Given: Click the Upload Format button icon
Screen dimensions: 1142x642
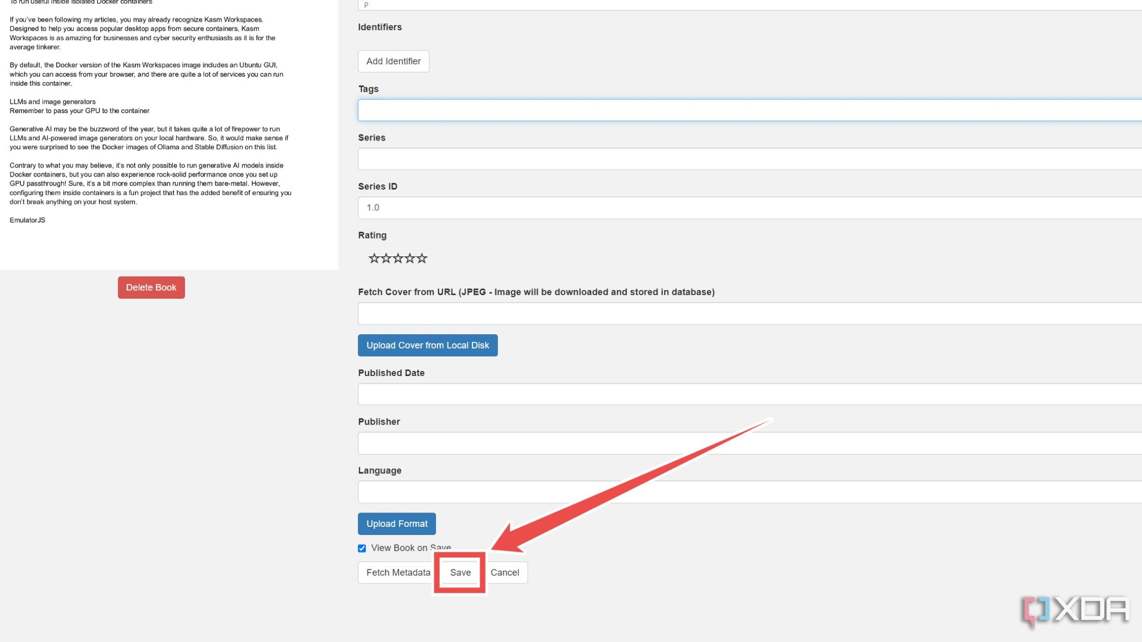Looking at the screenshot, I should pos(397,523).
